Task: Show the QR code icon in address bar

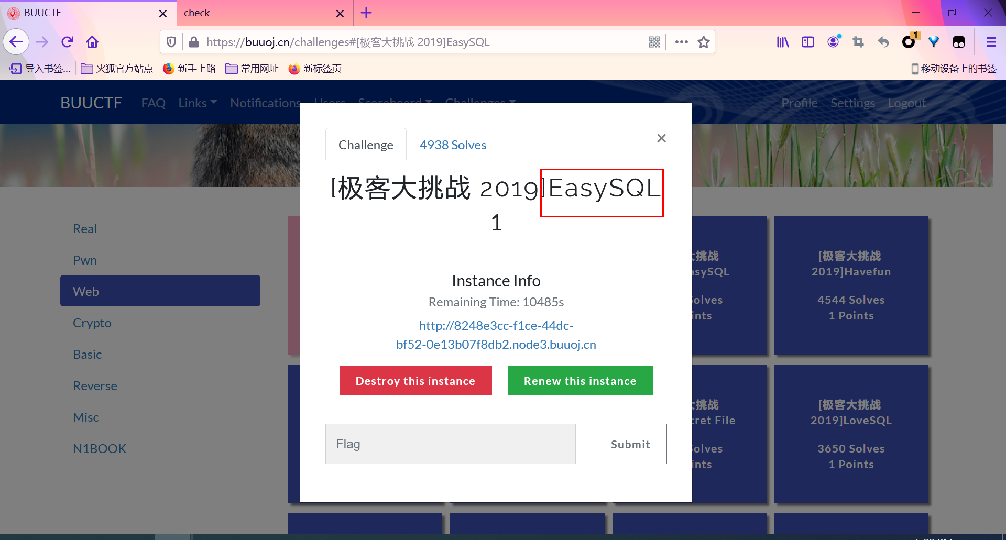Action: pyautogui.click(x=654, y=42)
